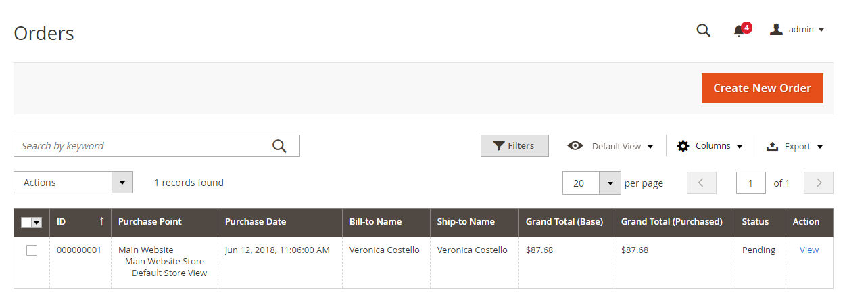Sort by Bill-to Name column header

[386, 221]
